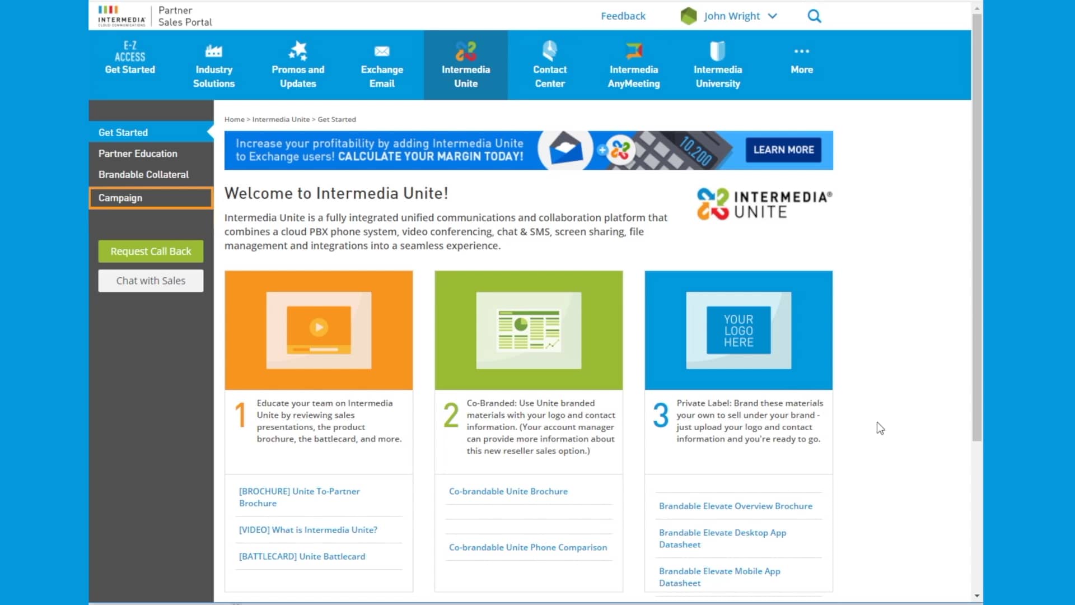Select Partner Education in sidebar
Screen dimensions: 1075x605
point(138,153)
